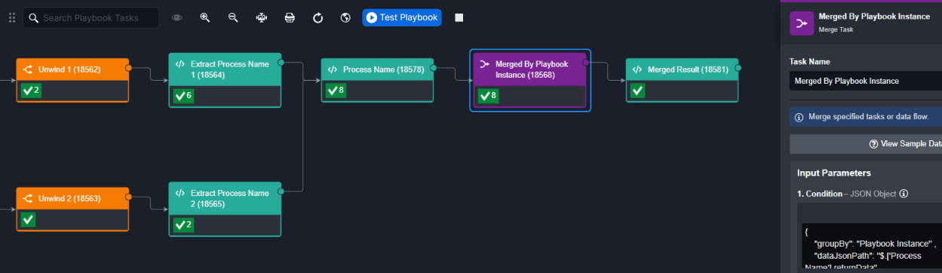The width and height of the screenshot is (942, 273).
Task: Click the refresh arrow icon
Action: point(318,17)
